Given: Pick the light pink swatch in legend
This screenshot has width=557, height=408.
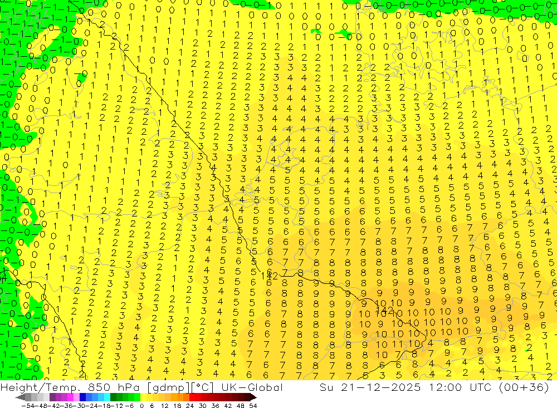Looking at the screenshot, I should click(x=76, y=397).
